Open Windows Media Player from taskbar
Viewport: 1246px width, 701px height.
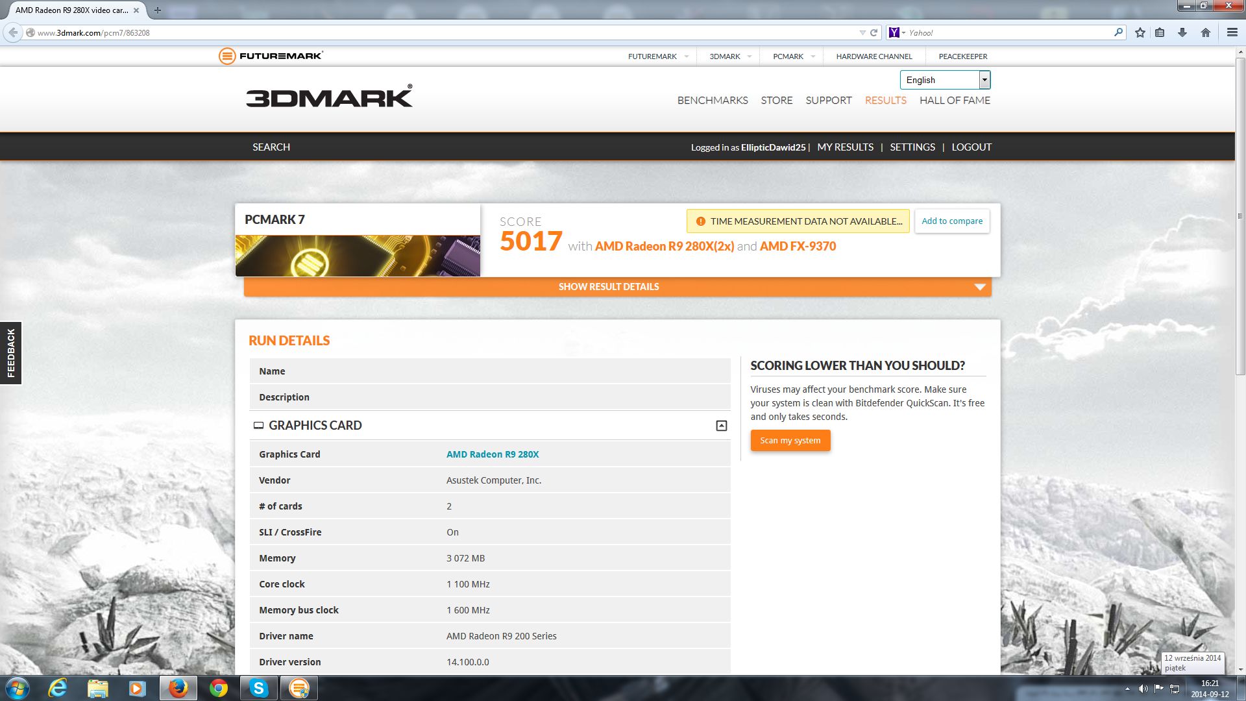click(137, 688)
